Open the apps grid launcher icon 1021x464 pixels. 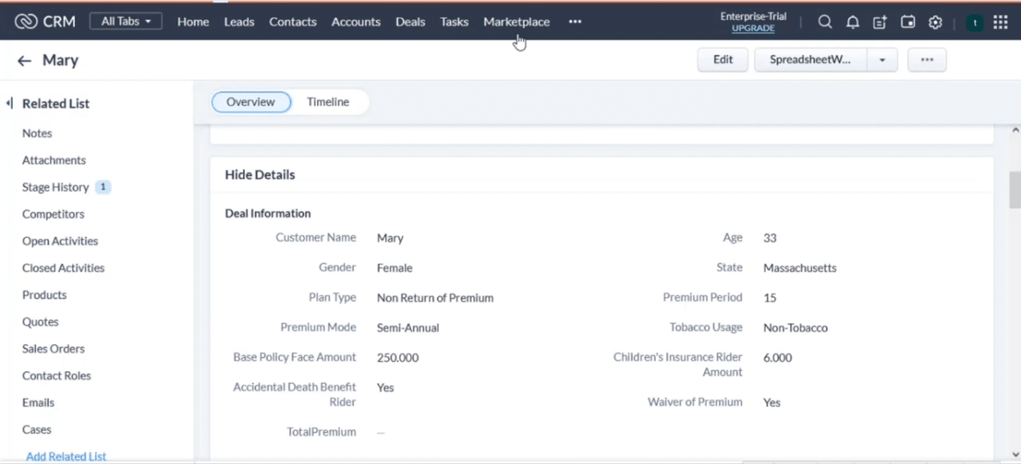tap(1000, 22)
